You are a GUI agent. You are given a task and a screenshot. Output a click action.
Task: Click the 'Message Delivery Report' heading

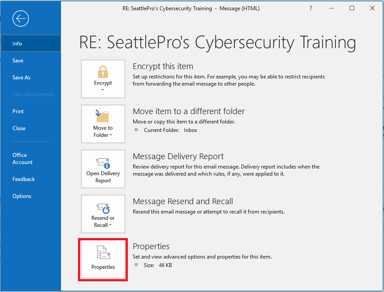coord(178,156)
